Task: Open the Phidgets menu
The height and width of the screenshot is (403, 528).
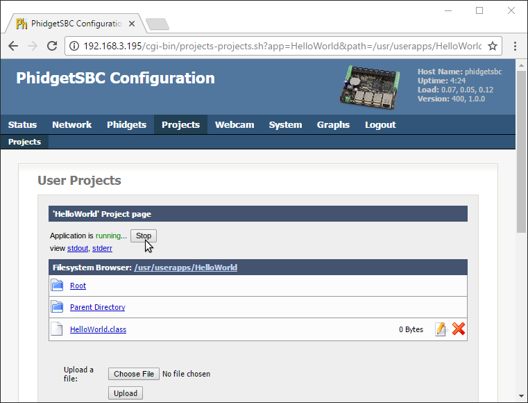Action: coord(126,125)
